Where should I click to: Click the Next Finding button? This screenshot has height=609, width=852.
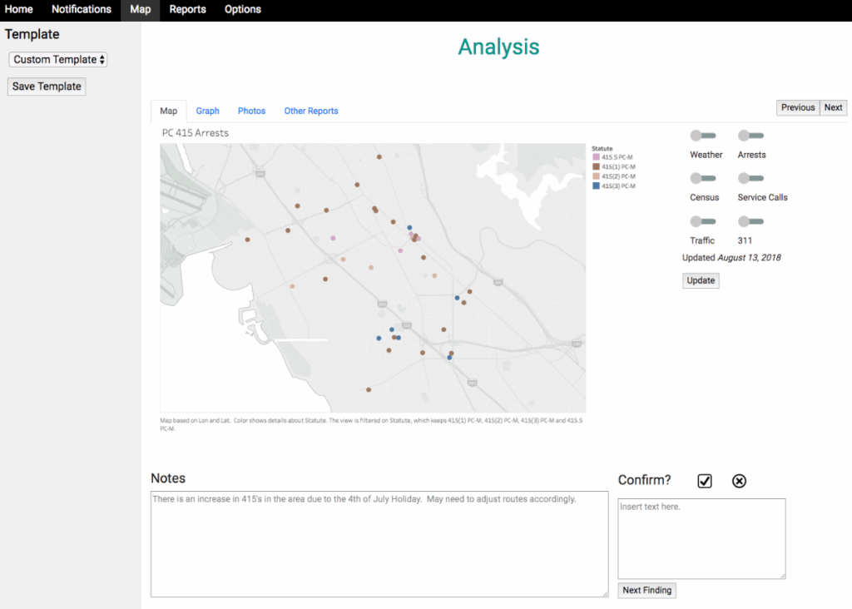647,591
